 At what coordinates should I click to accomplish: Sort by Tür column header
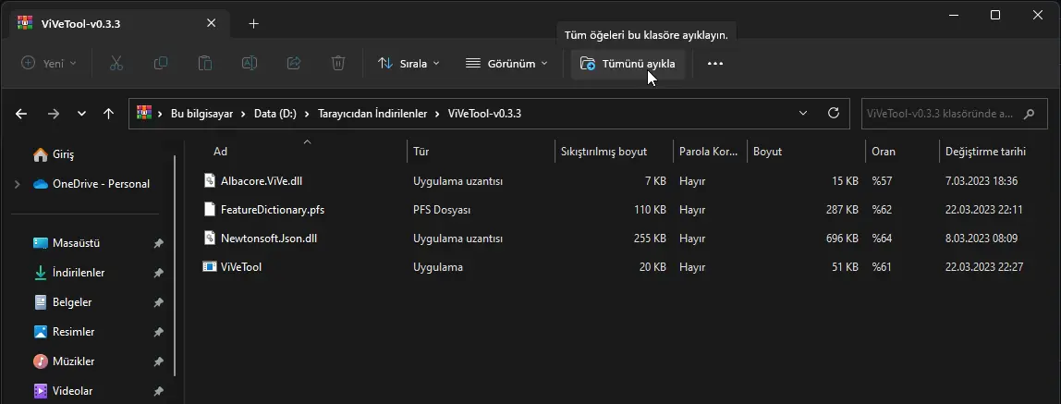coord(421,152)
